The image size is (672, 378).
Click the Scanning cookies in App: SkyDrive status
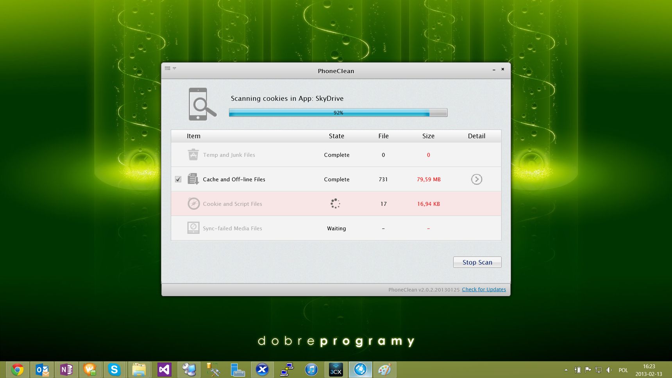(x=287, y=98)
